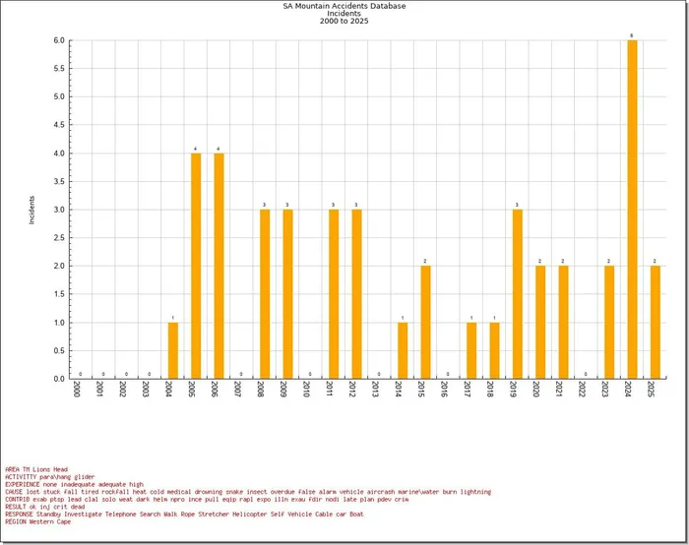
Task: Click the 2019 bar showing 3 incidents
Action: (x=517, y=293)
